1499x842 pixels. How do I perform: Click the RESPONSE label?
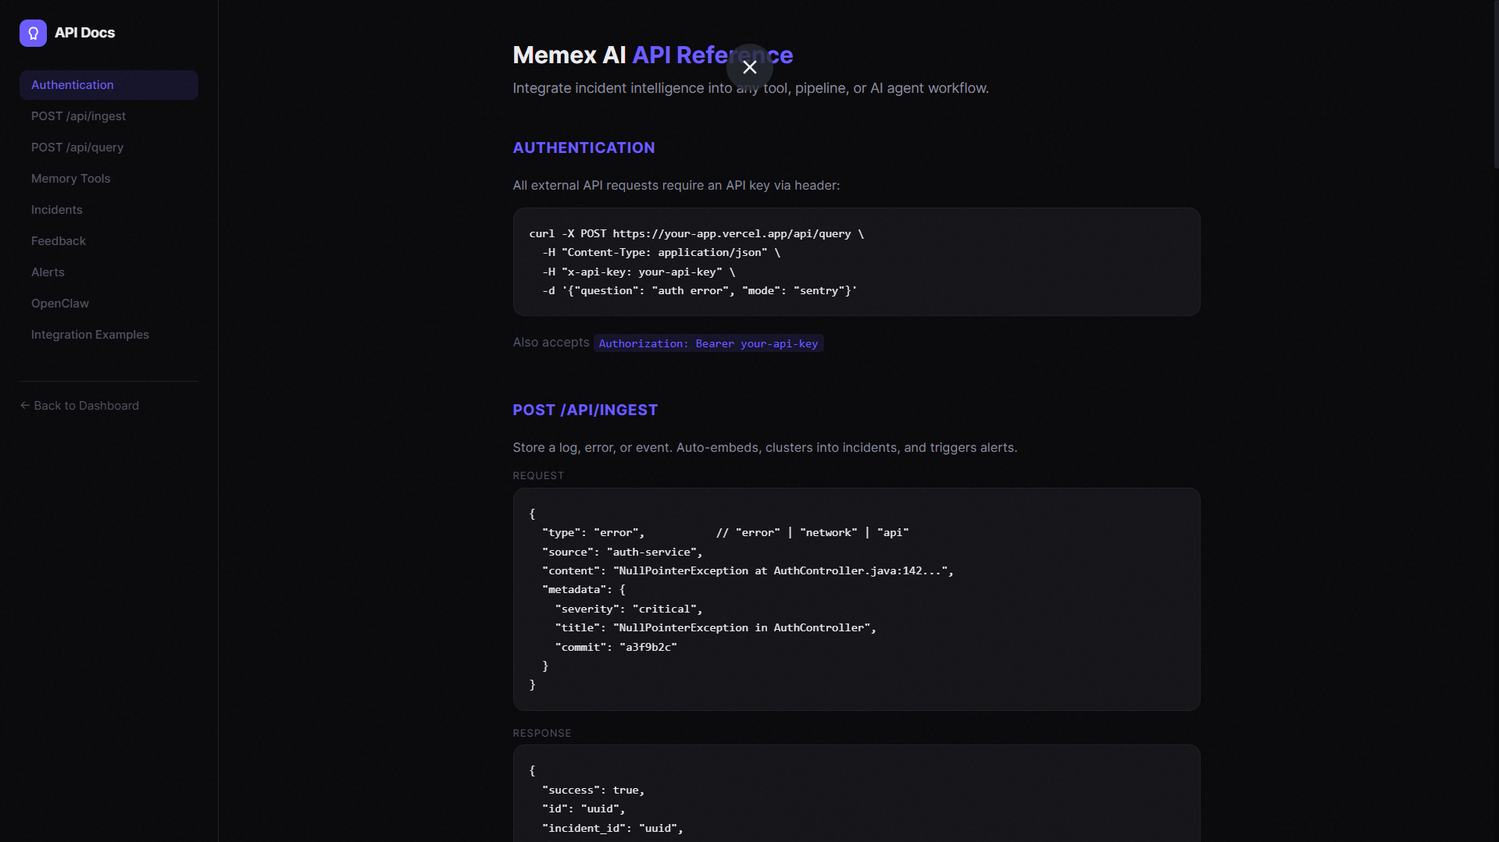coord(542,734)
